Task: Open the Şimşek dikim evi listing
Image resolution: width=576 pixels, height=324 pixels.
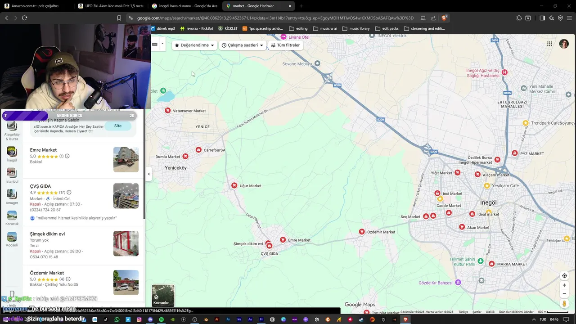Action: (x=83, y=245)
